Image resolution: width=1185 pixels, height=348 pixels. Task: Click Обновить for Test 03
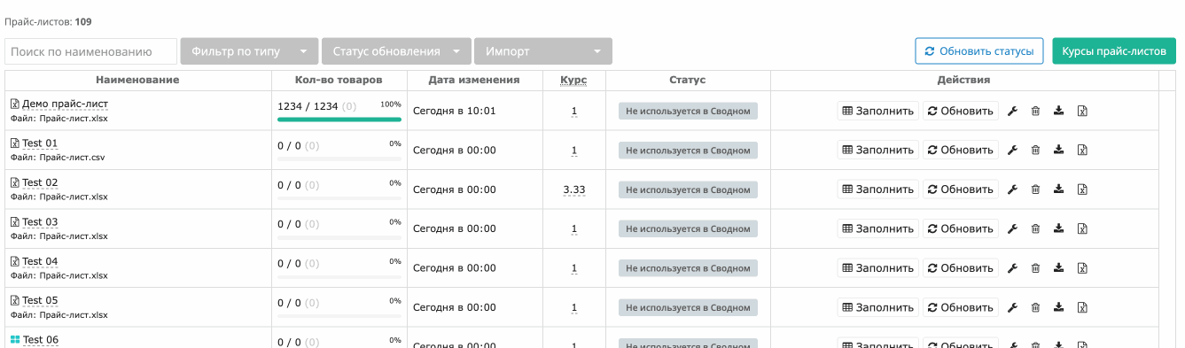click(x=961, y=228)
